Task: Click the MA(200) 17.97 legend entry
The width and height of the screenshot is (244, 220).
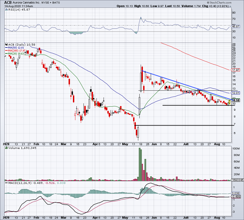Action: (x=15, y=51)
